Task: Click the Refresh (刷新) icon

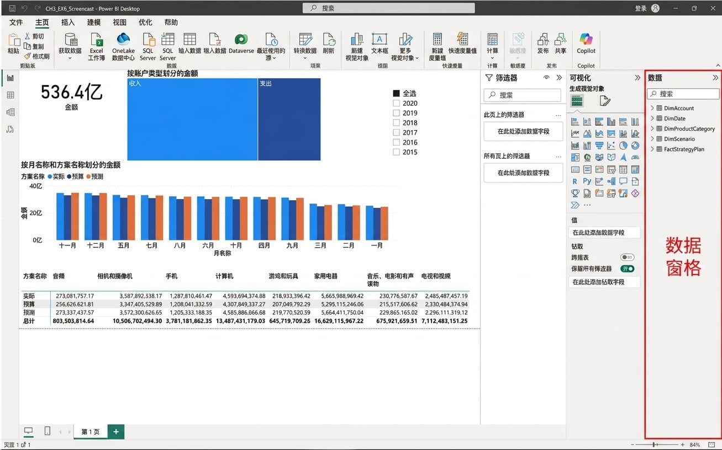Action: (329, 39)
